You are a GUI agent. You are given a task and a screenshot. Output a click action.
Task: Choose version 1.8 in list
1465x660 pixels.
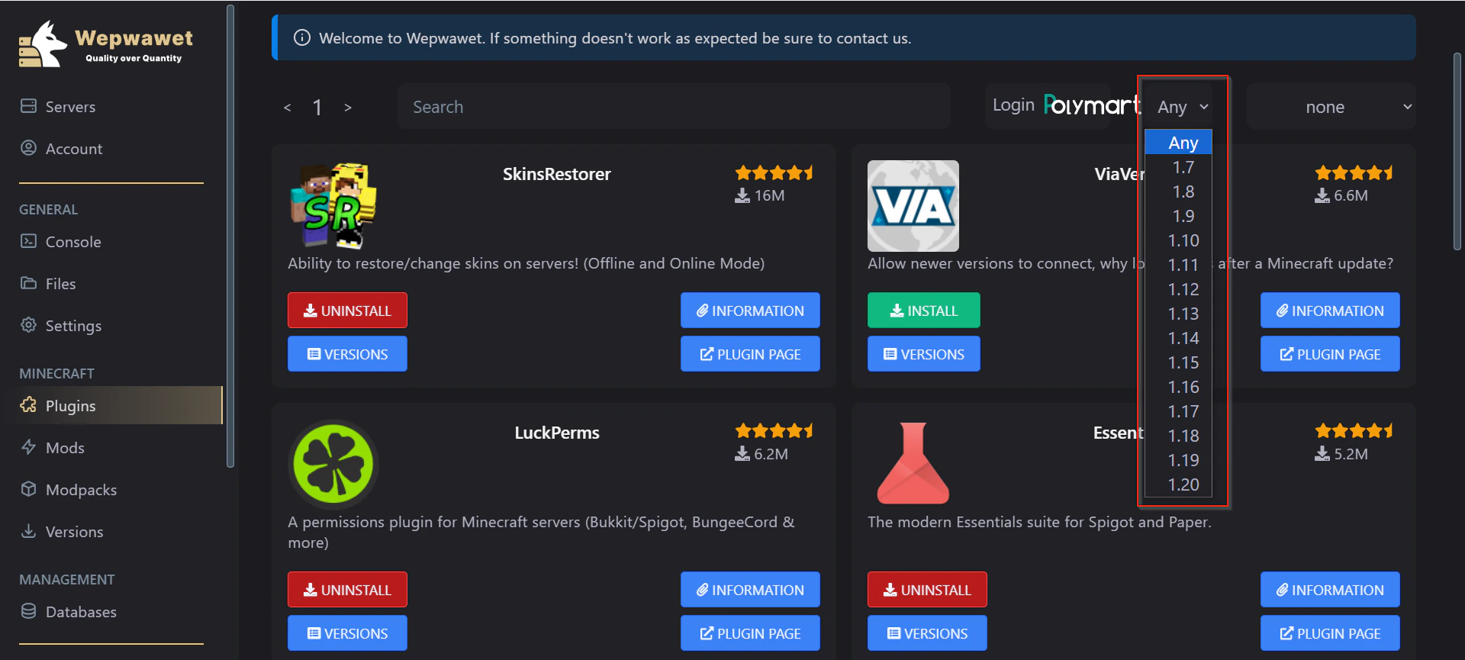pyautogui.click(x=1179, y=192)
